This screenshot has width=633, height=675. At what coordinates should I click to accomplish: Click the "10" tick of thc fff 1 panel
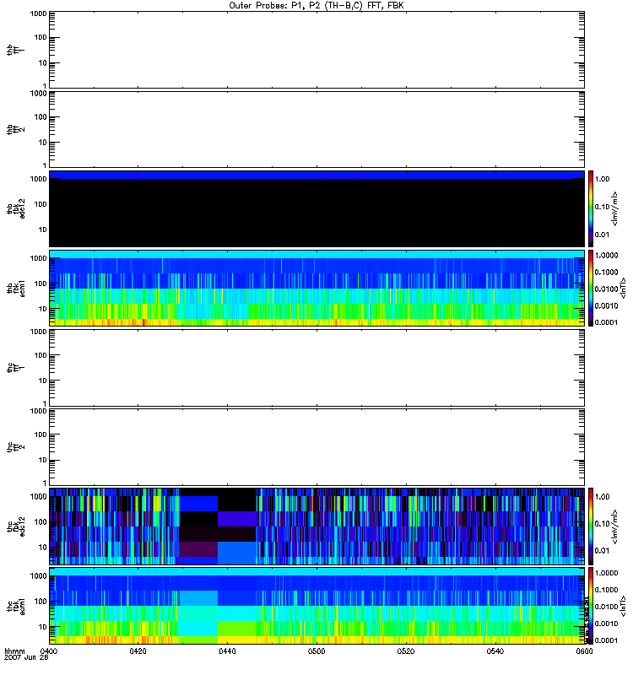point(43,381)
